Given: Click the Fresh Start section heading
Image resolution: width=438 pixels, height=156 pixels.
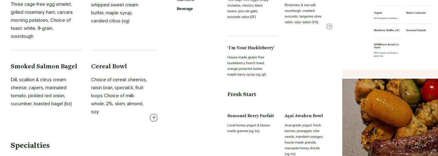Looking at the screenshot, I should [242, 94].
